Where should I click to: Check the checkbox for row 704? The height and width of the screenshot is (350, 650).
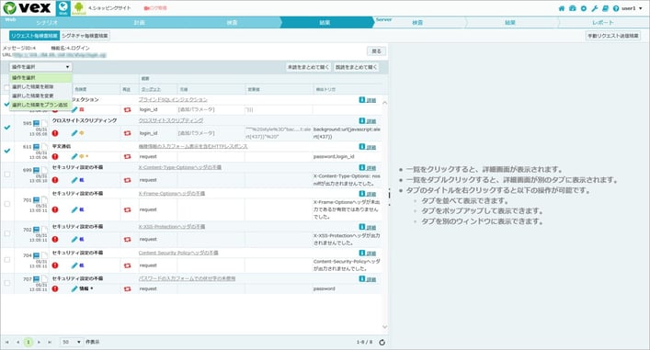point(7,260)
